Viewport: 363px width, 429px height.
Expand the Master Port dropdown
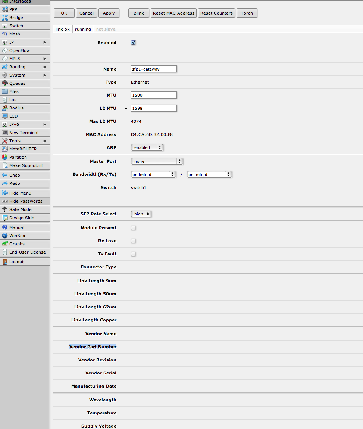point(157,161)
